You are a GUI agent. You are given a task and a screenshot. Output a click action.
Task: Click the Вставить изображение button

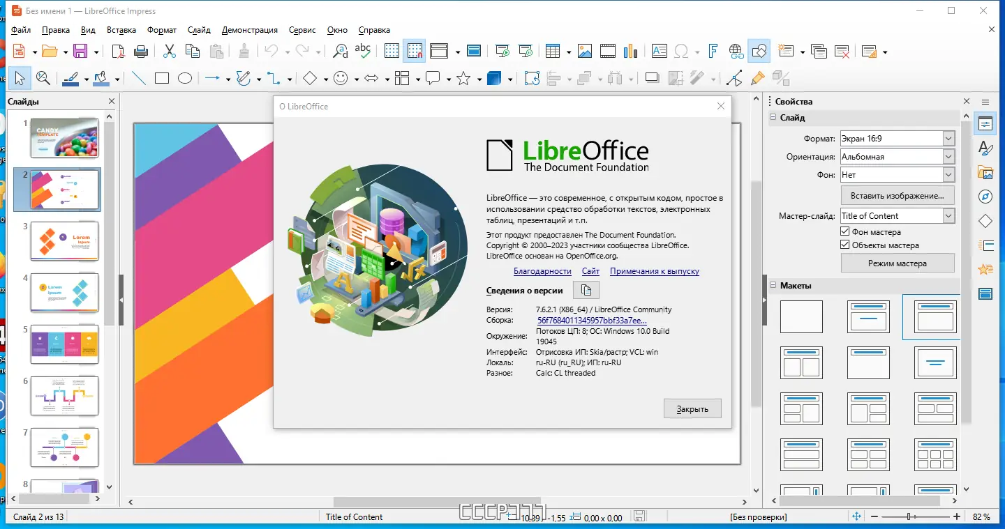(x=898, y=195)
